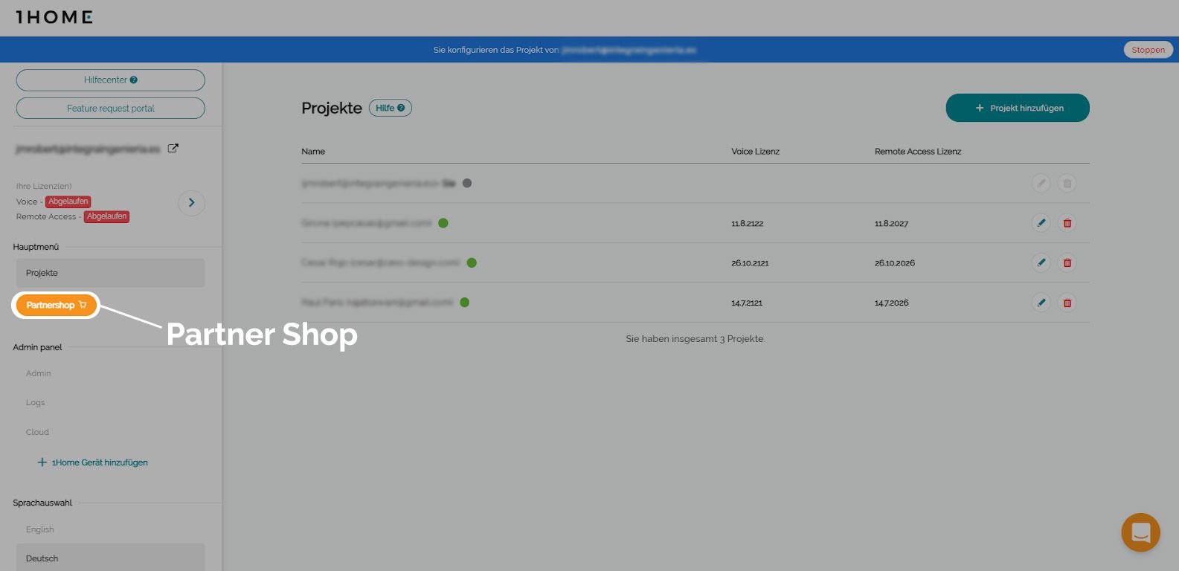Screen dimensions: 1179x571
Task: Expand license details with the arrow button
Action: click(191, 202)
